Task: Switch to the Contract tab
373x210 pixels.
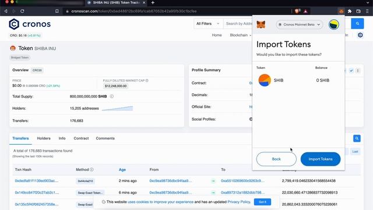Action: (81, 138)
